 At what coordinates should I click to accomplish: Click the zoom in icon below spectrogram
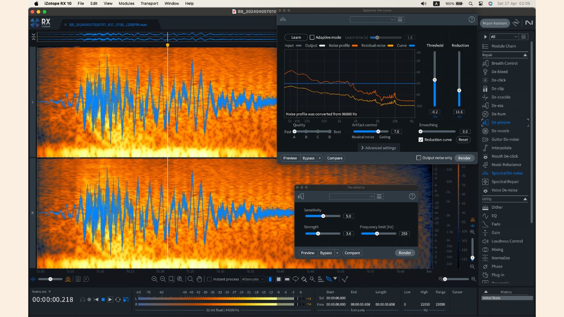click(155, 279)
